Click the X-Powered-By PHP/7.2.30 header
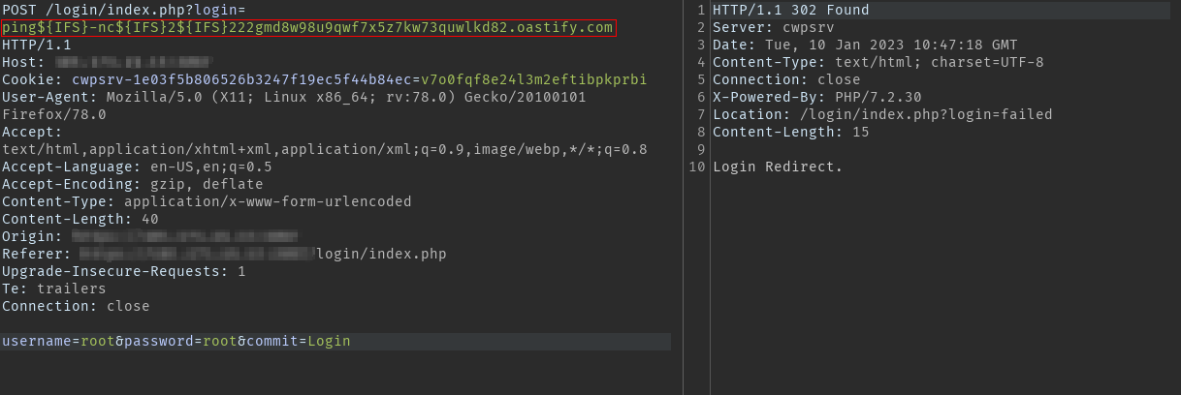The width and height of the screenshot is (1181, 395). (816, 97)
